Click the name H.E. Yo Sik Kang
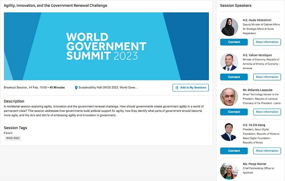Image resolution: width=285 pixels, height=181 pixels. click(x=254, y=125)
